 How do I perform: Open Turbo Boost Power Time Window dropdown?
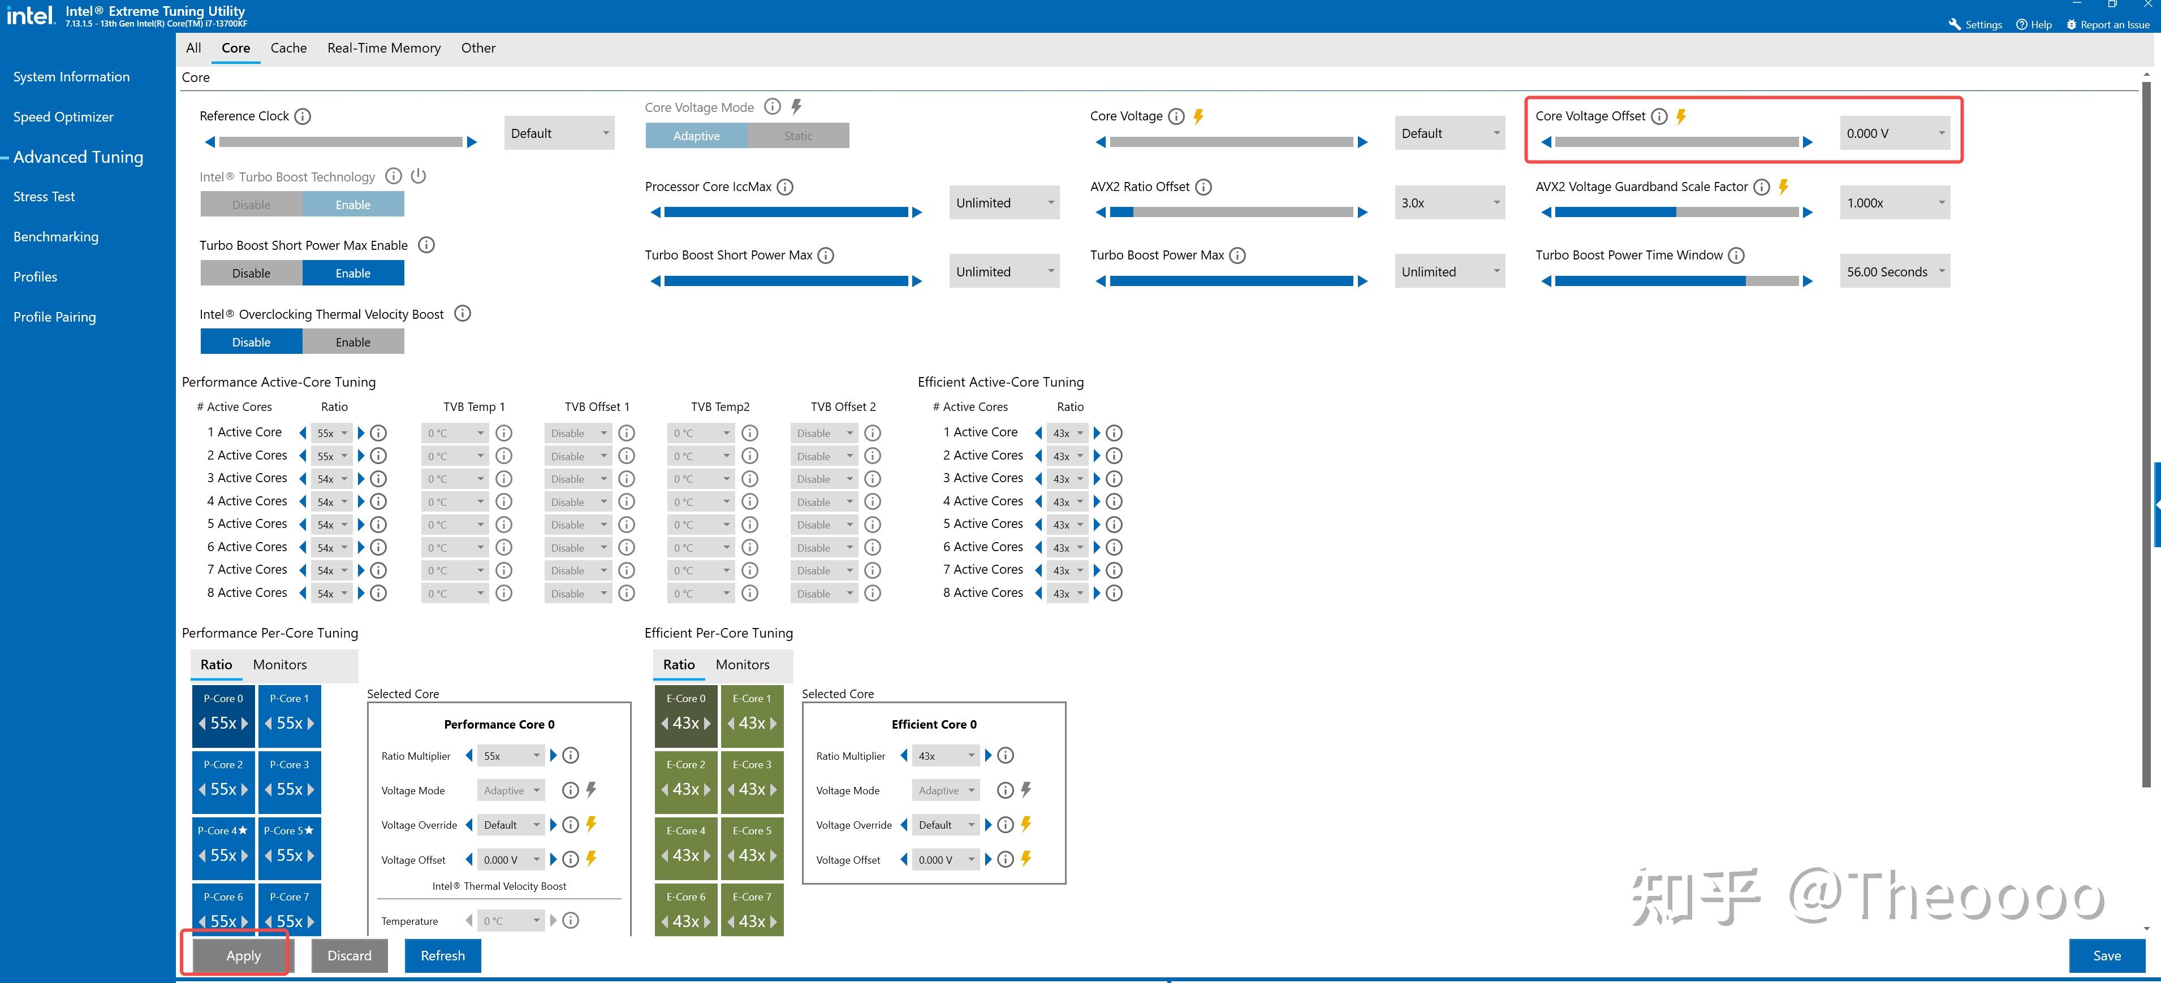[1894, 272]
